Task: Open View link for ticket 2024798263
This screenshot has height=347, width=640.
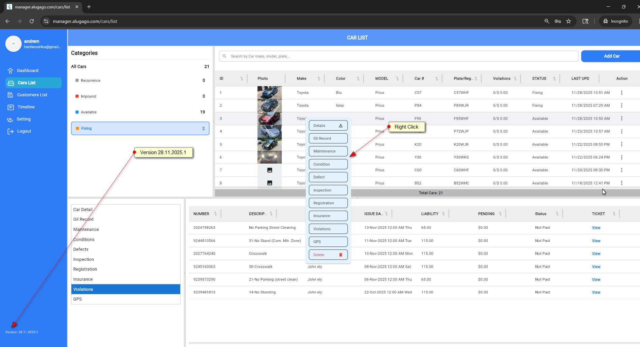Action: pyautogui.click(x=596, y=228)
